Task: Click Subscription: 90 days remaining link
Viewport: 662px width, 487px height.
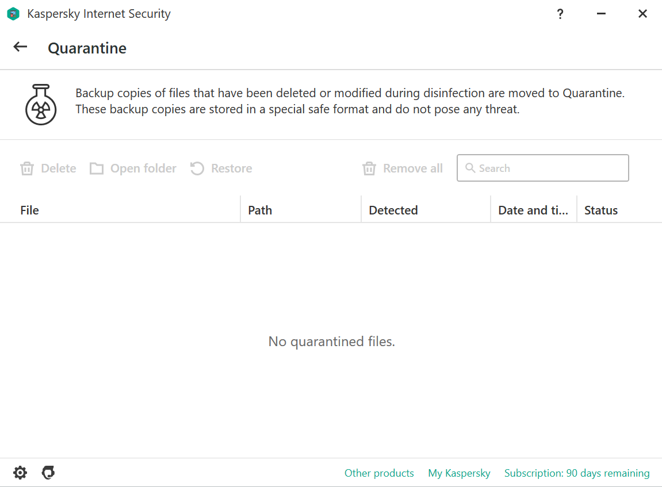Action: coord(577,473)
